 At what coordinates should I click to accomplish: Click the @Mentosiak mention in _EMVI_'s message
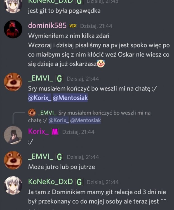(x=70, y=98)
